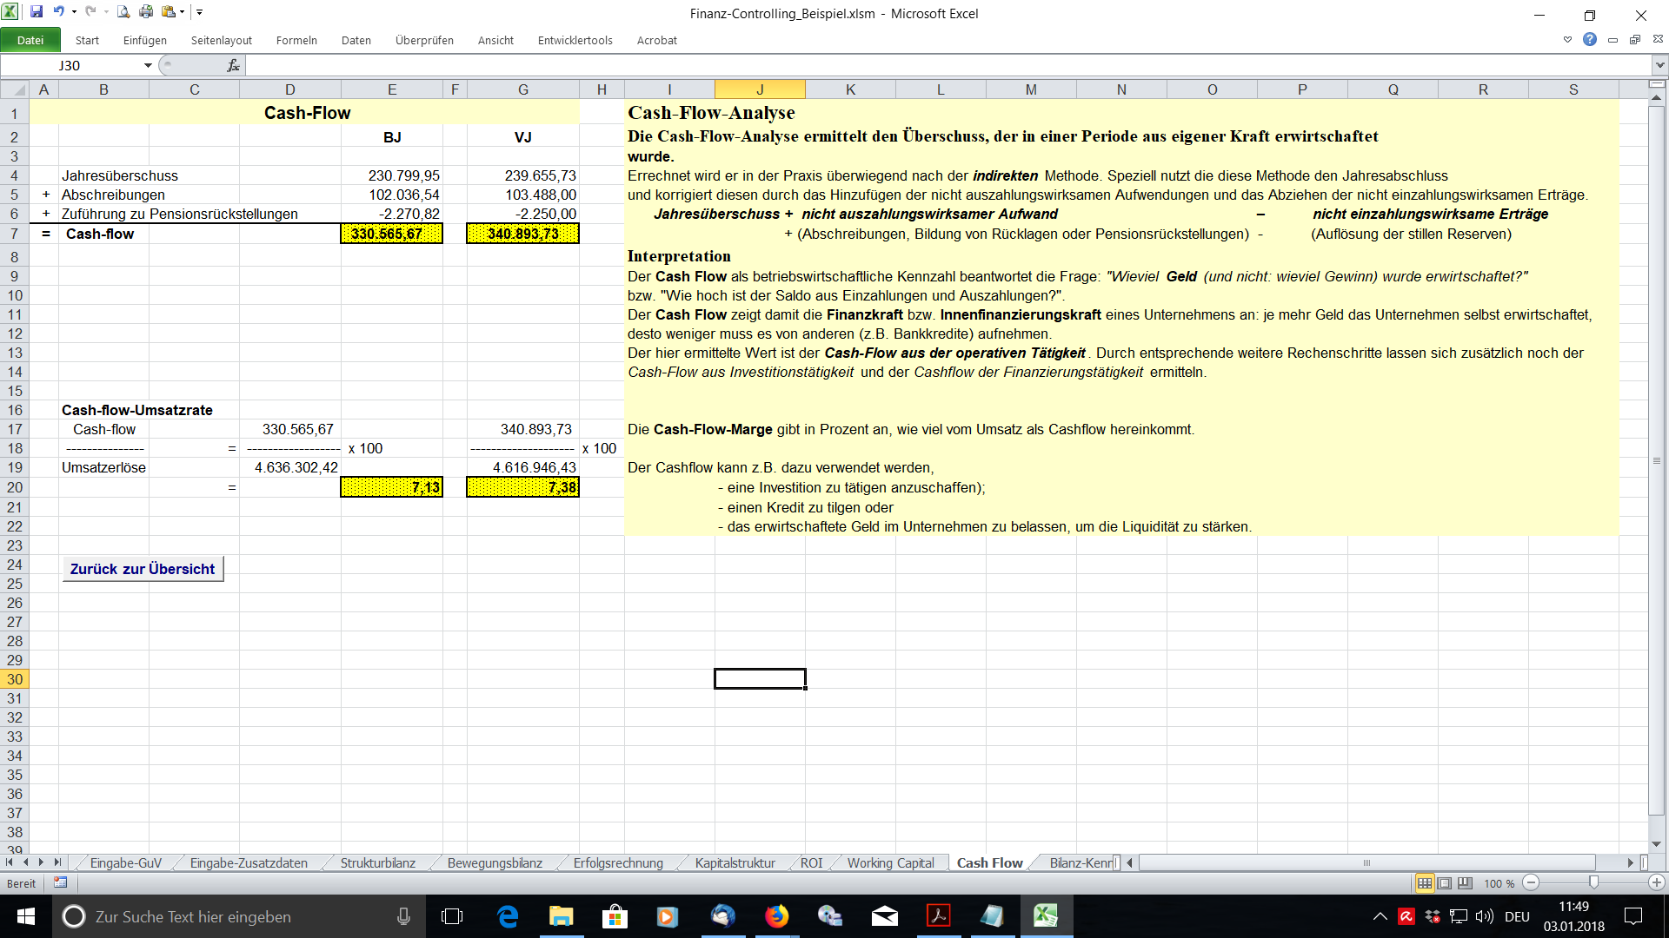
Task: Click the Undo arrow icon
Action: pos(59,12)
